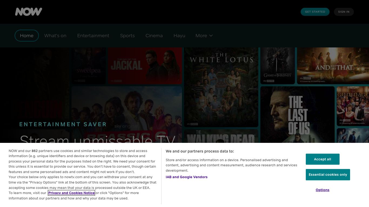Go to the Entertainment tab
The width and height of the screenshot is (369, 207).
click(93, 36)
